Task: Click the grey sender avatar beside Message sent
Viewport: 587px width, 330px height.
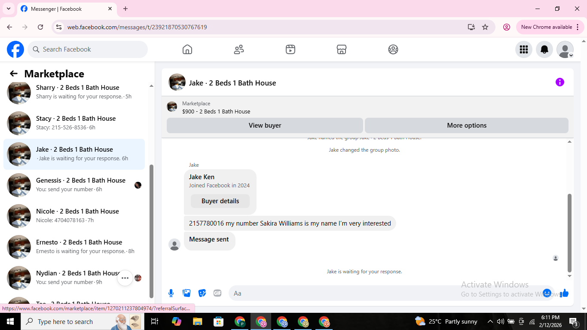Action: (174, 244)
